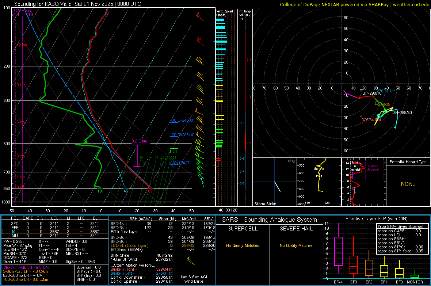
Task: Click the Wind Speed (knots) header
Action: click(x=224, y=13)
